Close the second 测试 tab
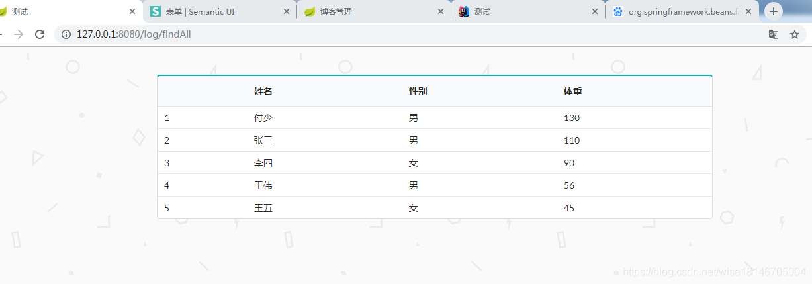 595,12
